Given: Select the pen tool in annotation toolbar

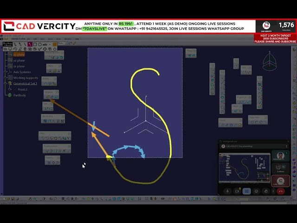Looking at the screenshot, I should pyautogui.click(x=15, y=45).
